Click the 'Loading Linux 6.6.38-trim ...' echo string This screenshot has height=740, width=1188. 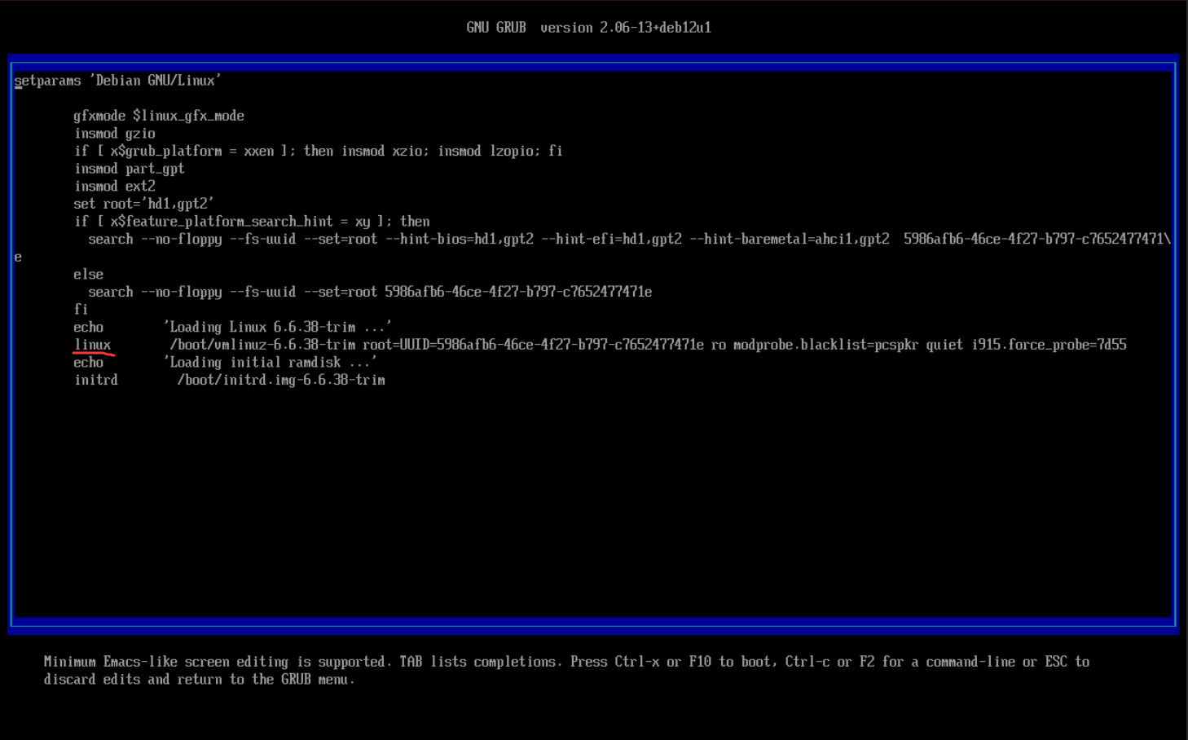pyautogui.click(x=278, y=328)
